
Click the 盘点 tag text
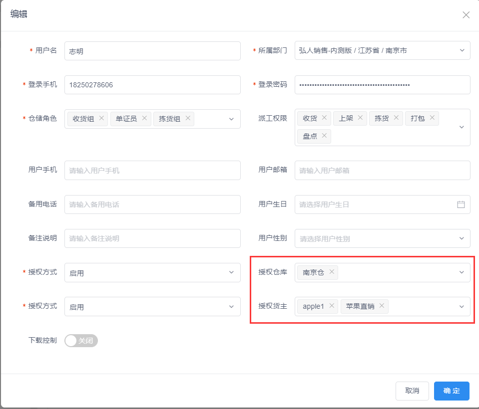310,136
